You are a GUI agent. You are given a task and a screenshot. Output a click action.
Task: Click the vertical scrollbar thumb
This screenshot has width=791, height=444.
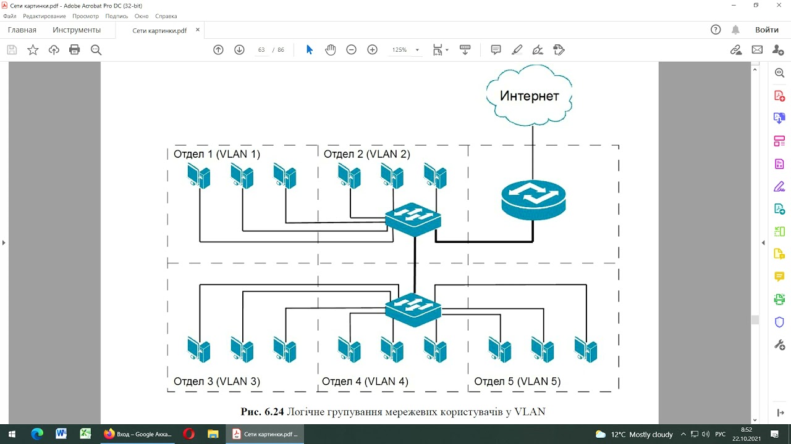[x=755, y=319]
